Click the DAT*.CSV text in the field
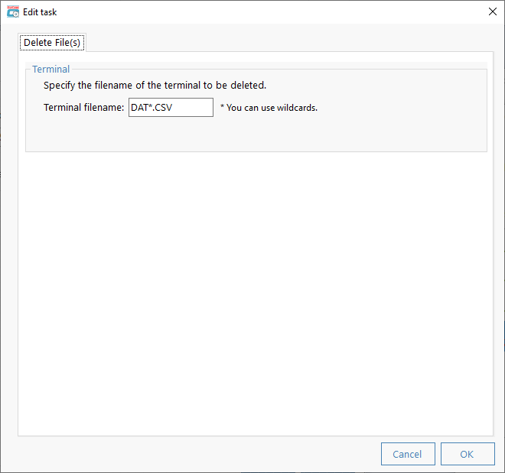The height and width of the screenshot is (473, 505). (151, 108)
